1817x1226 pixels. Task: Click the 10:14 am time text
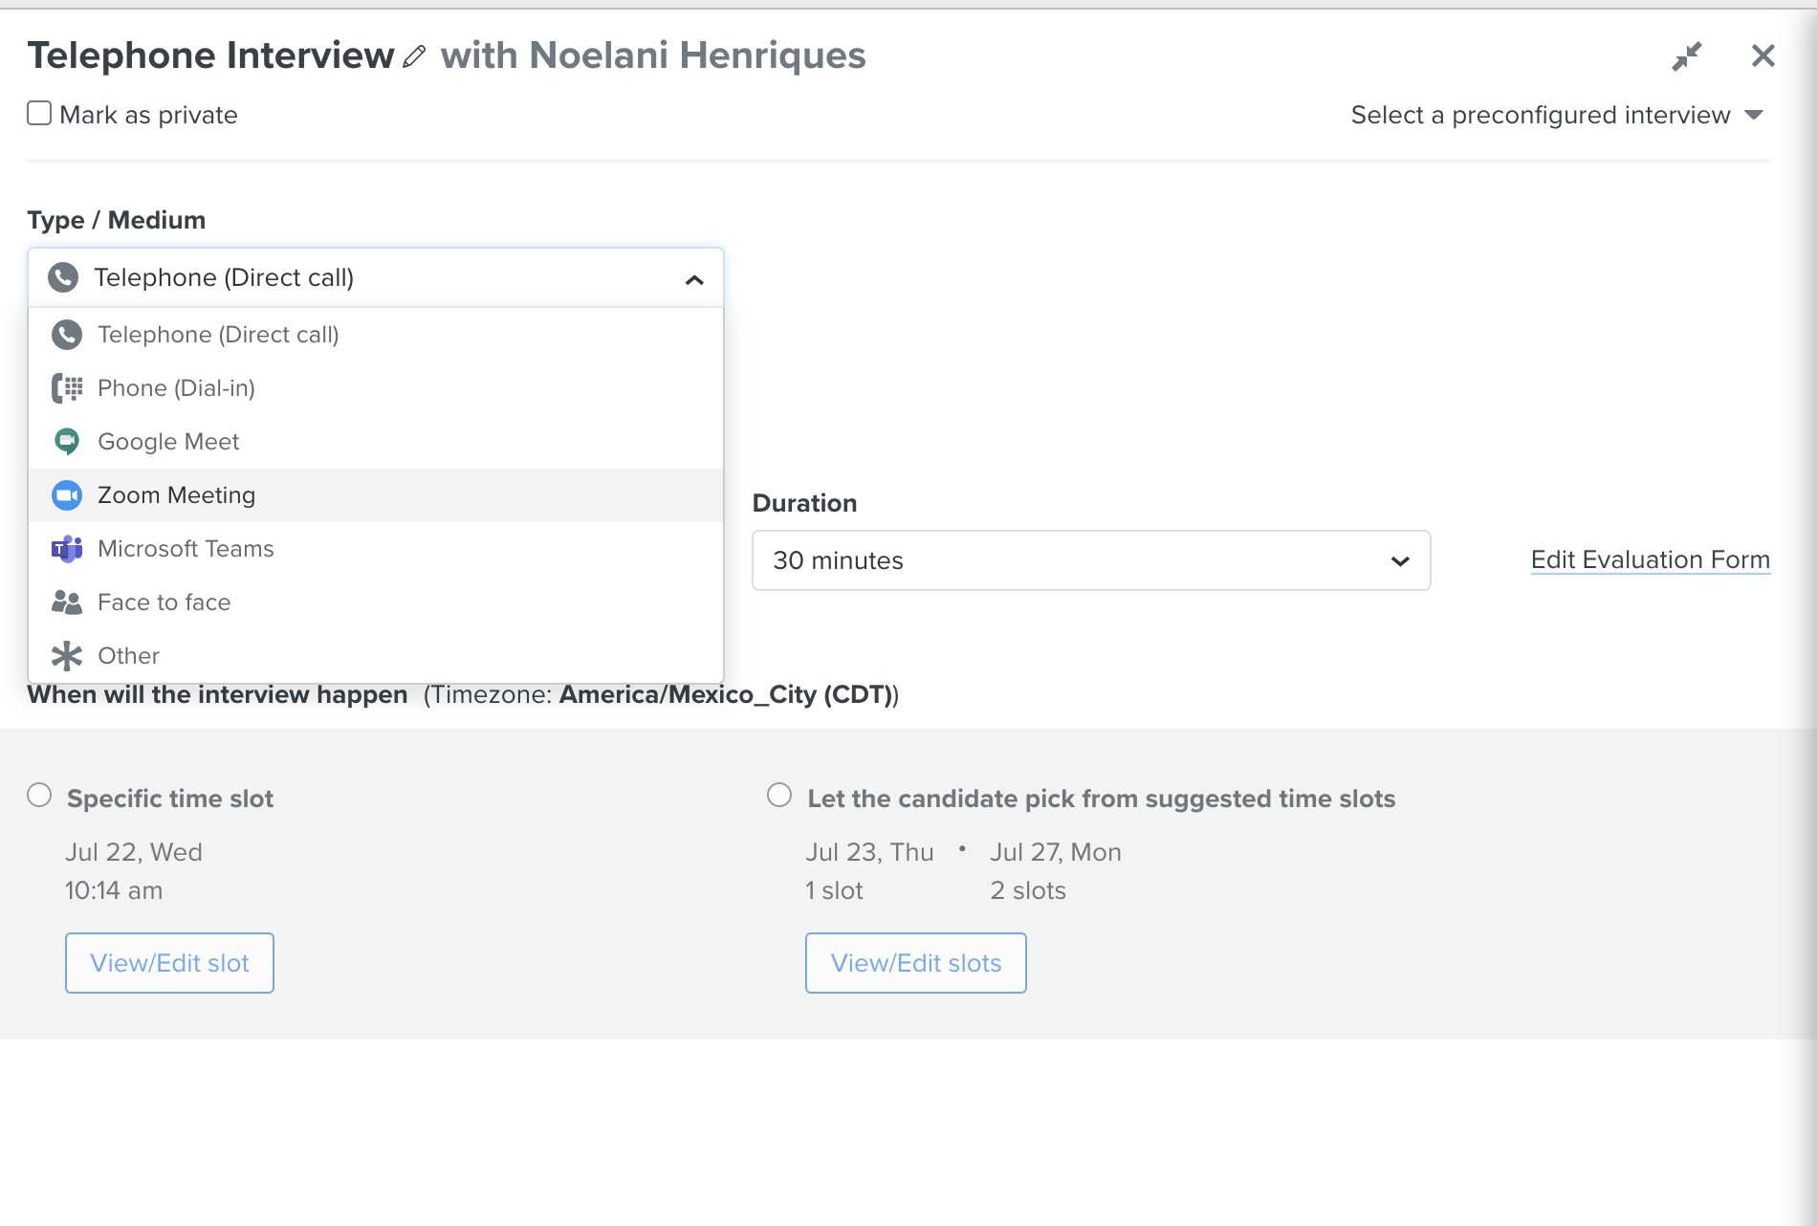click(114, 890)
